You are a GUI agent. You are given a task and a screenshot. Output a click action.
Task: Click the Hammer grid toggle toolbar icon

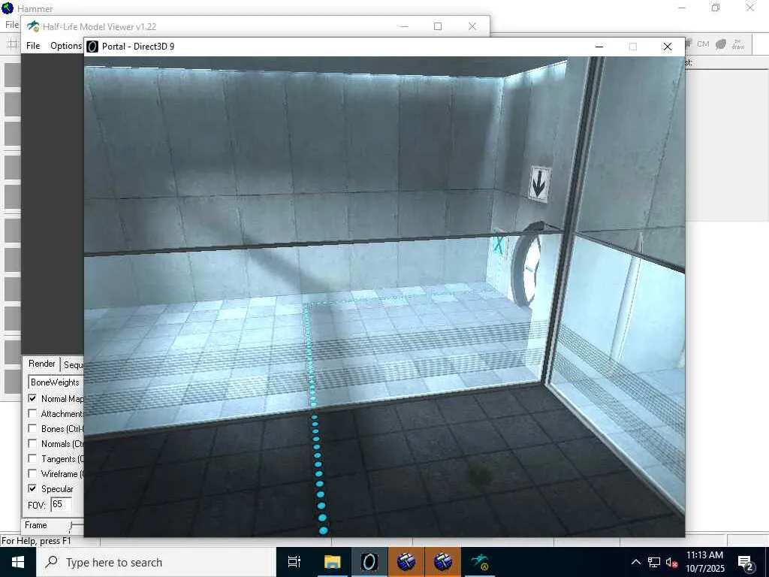[12, 44]
